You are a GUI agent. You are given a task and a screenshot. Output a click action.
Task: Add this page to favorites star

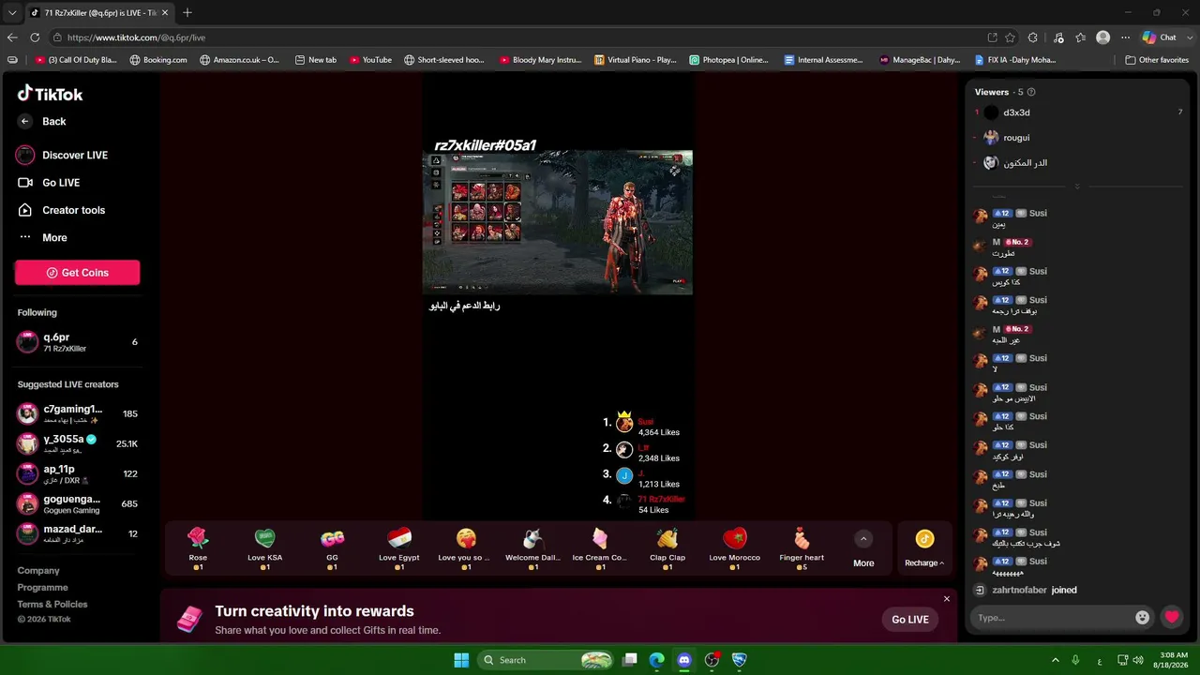pos(1010,37)
